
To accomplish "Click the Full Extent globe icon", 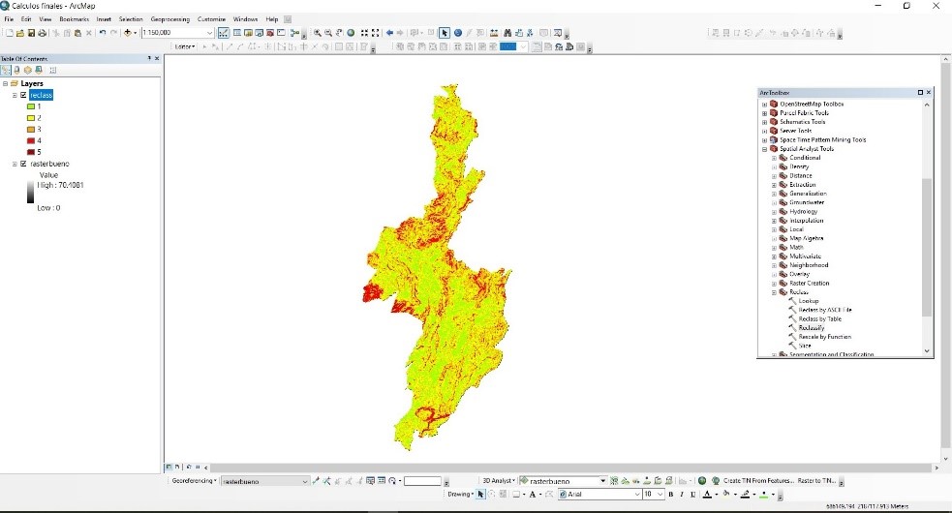I will coord(351,33).
